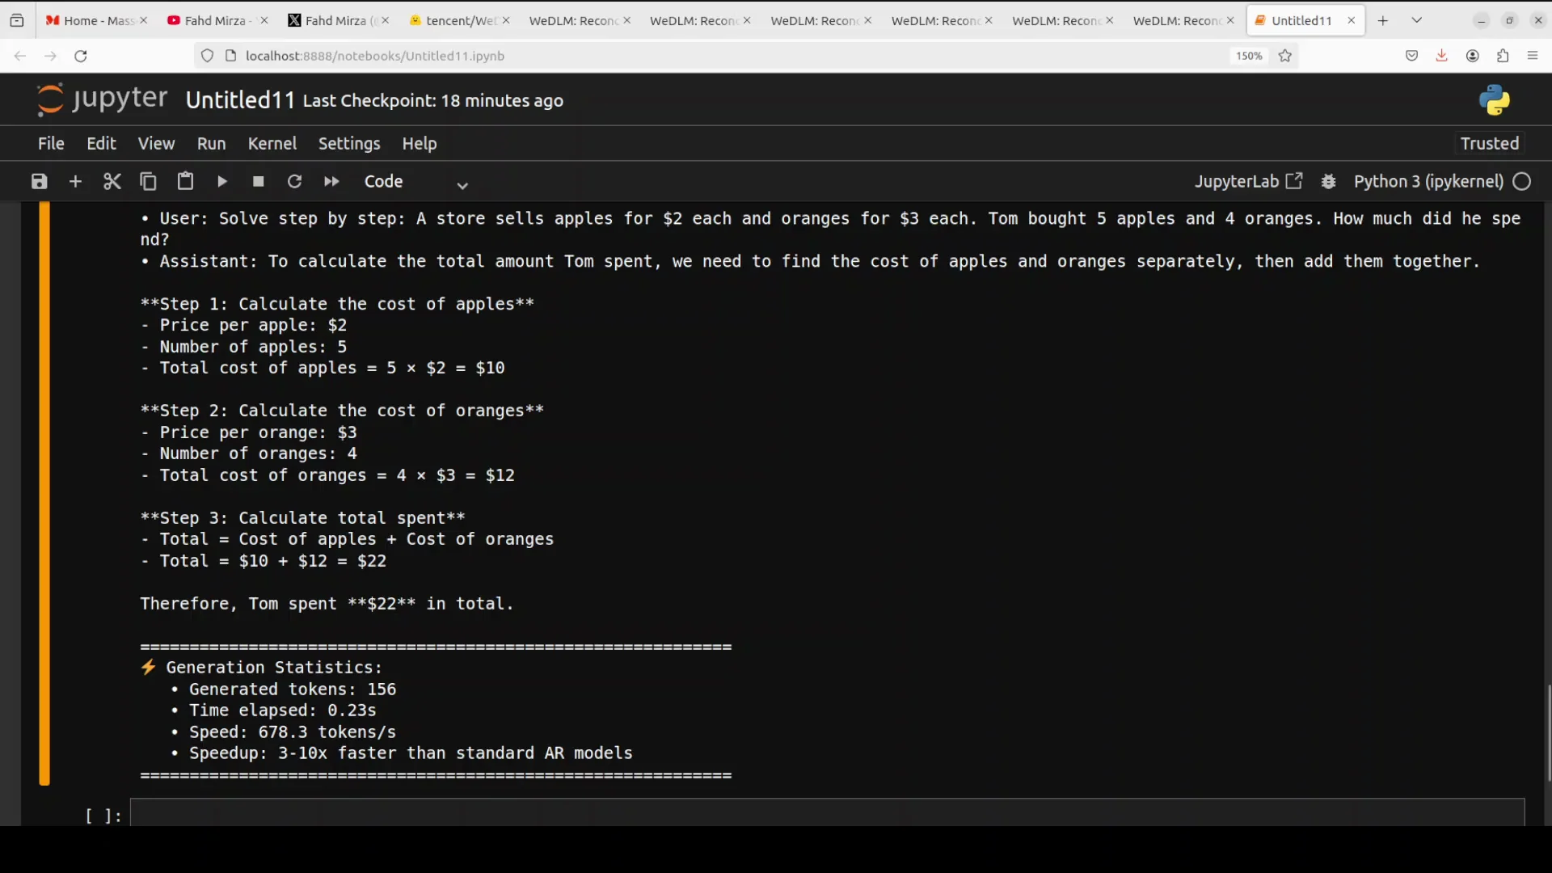Image resolution: width=1552 pixels, height=873 pixels.
Task: Open the Kernel menu
Action: point(272,143)
